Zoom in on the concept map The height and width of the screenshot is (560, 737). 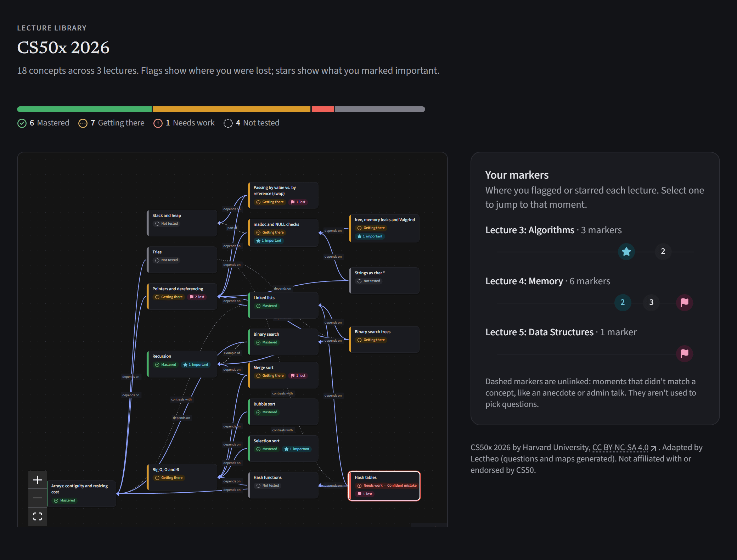[x=38, y=480]
